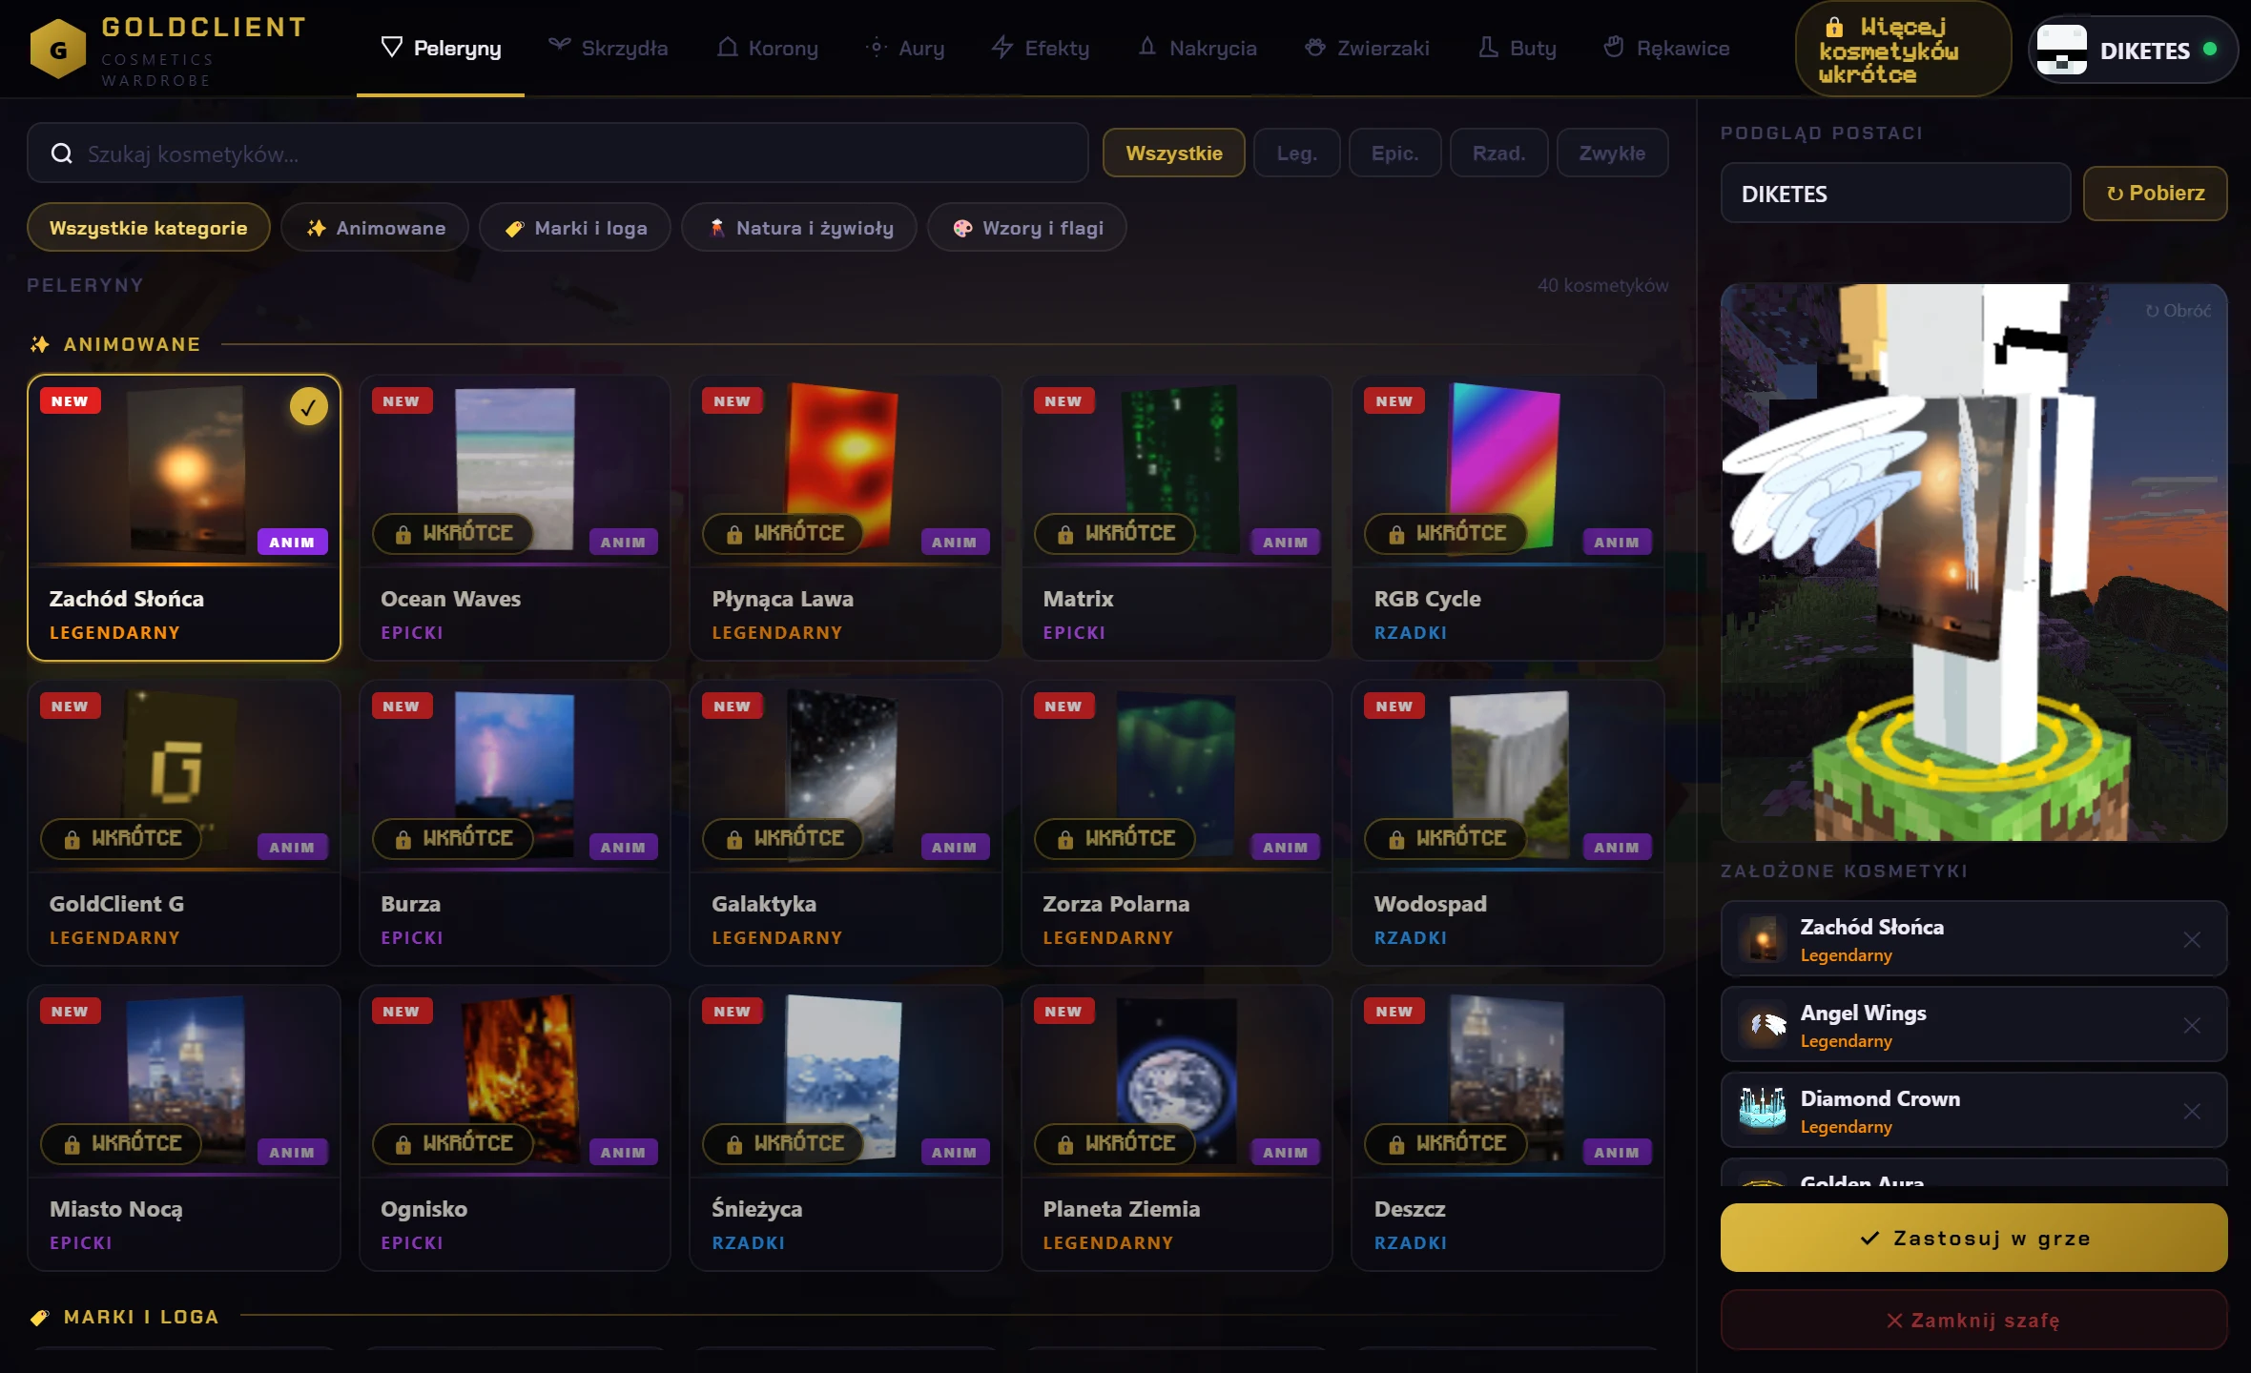The width and height of the screenshot is (2251, 1373).
Task: Click the search magnifier icon
Action: (x=62, y=154)
